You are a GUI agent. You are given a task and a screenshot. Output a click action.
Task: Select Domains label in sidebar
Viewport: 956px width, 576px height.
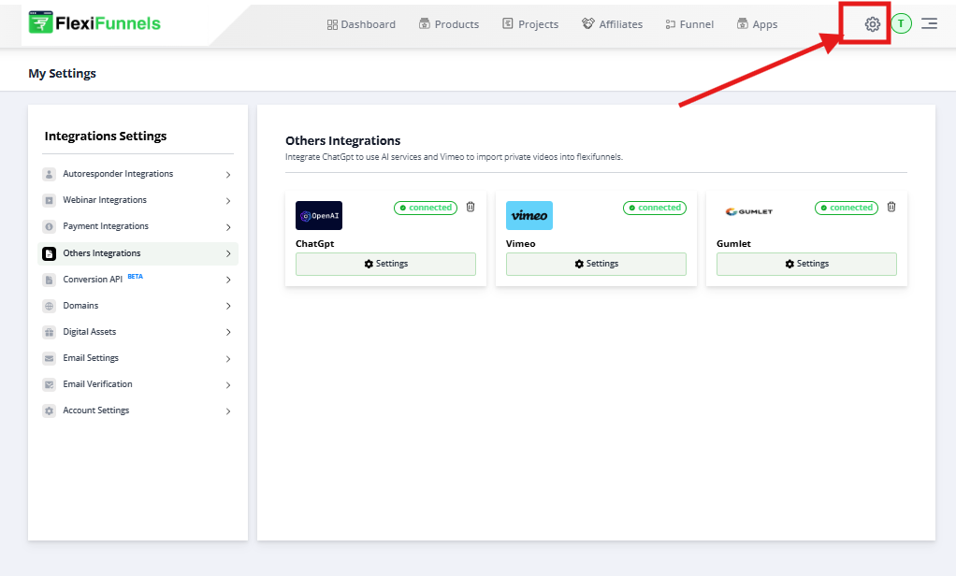[x=80, y=306]
